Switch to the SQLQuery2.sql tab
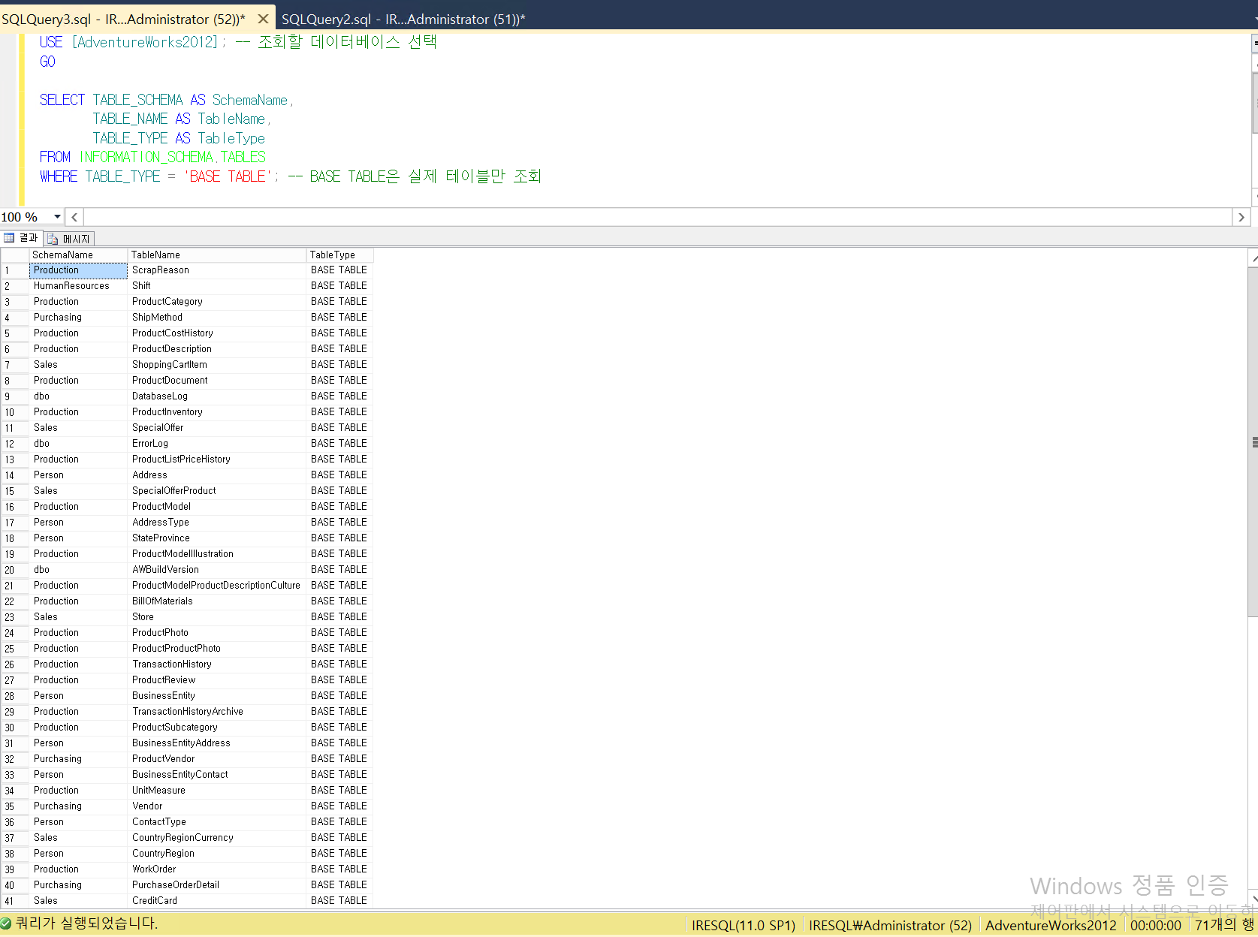This screenshot has height=937, width=1258. coord(403,19)
